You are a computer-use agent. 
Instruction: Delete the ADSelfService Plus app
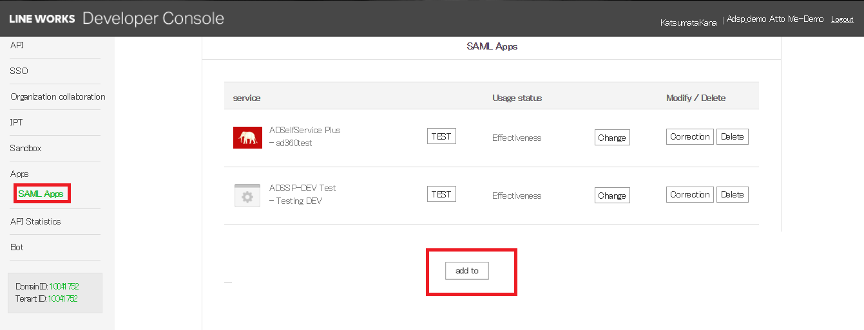733,136
